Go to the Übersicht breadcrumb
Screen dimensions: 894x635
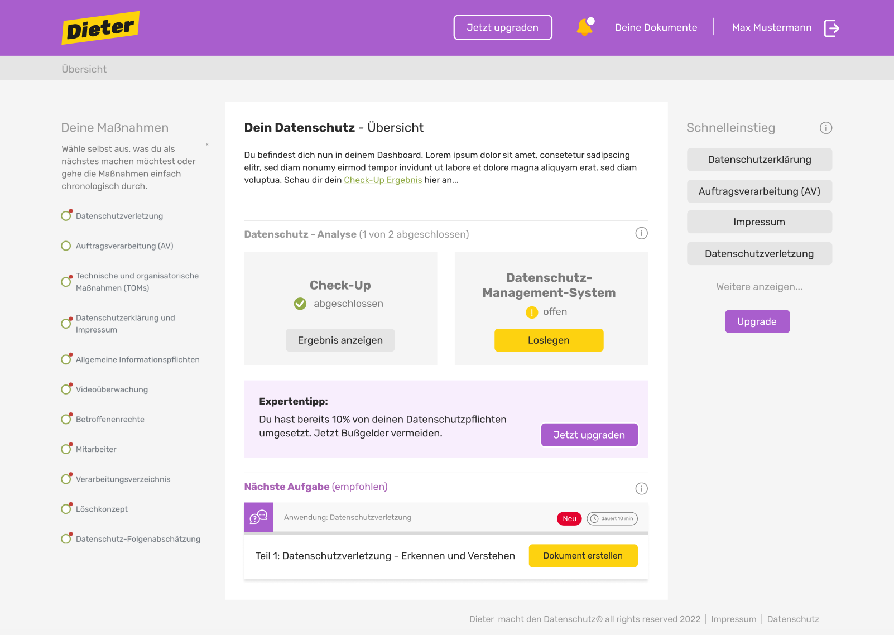pyautogui.click(x=84, y=69)
